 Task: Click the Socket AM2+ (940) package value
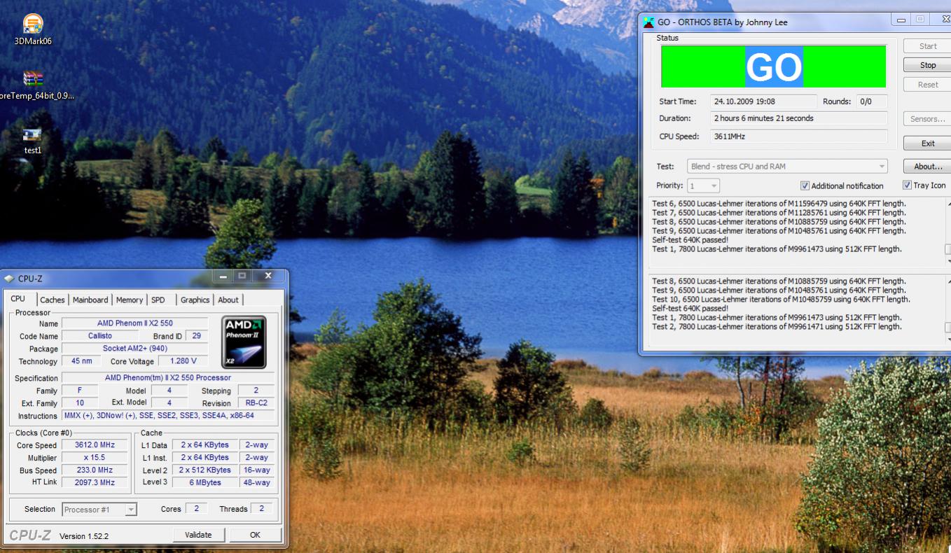pos(134,349)
